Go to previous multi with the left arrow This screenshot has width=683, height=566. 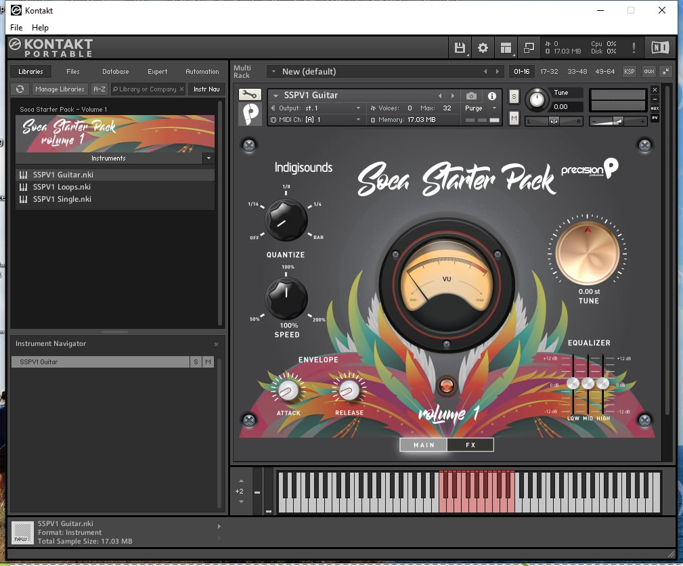pos(485,72)
